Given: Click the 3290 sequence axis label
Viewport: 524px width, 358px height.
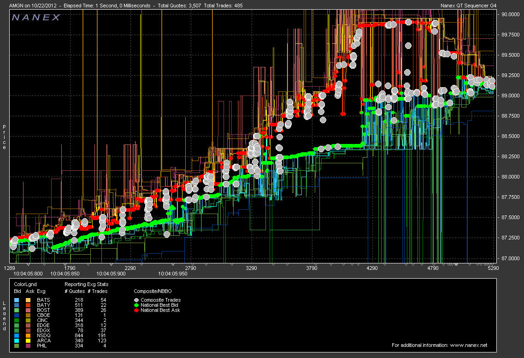Looking at the screenshot, I should click(251, 268).
